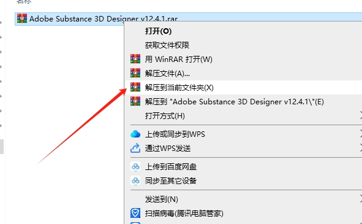362x224 pixels.
Task: Choose 打开(O) from the context menu
Action: 158,31
